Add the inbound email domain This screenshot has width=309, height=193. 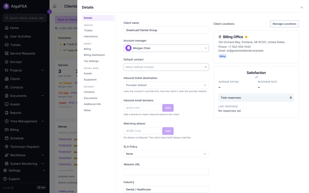coord(168,108)
